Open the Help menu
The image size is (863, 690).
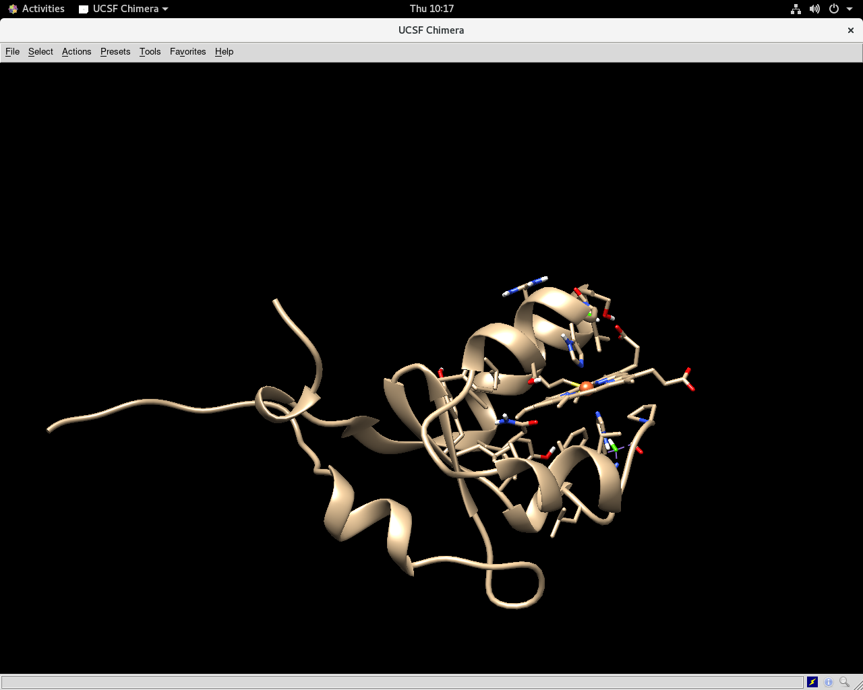(224, 52)
